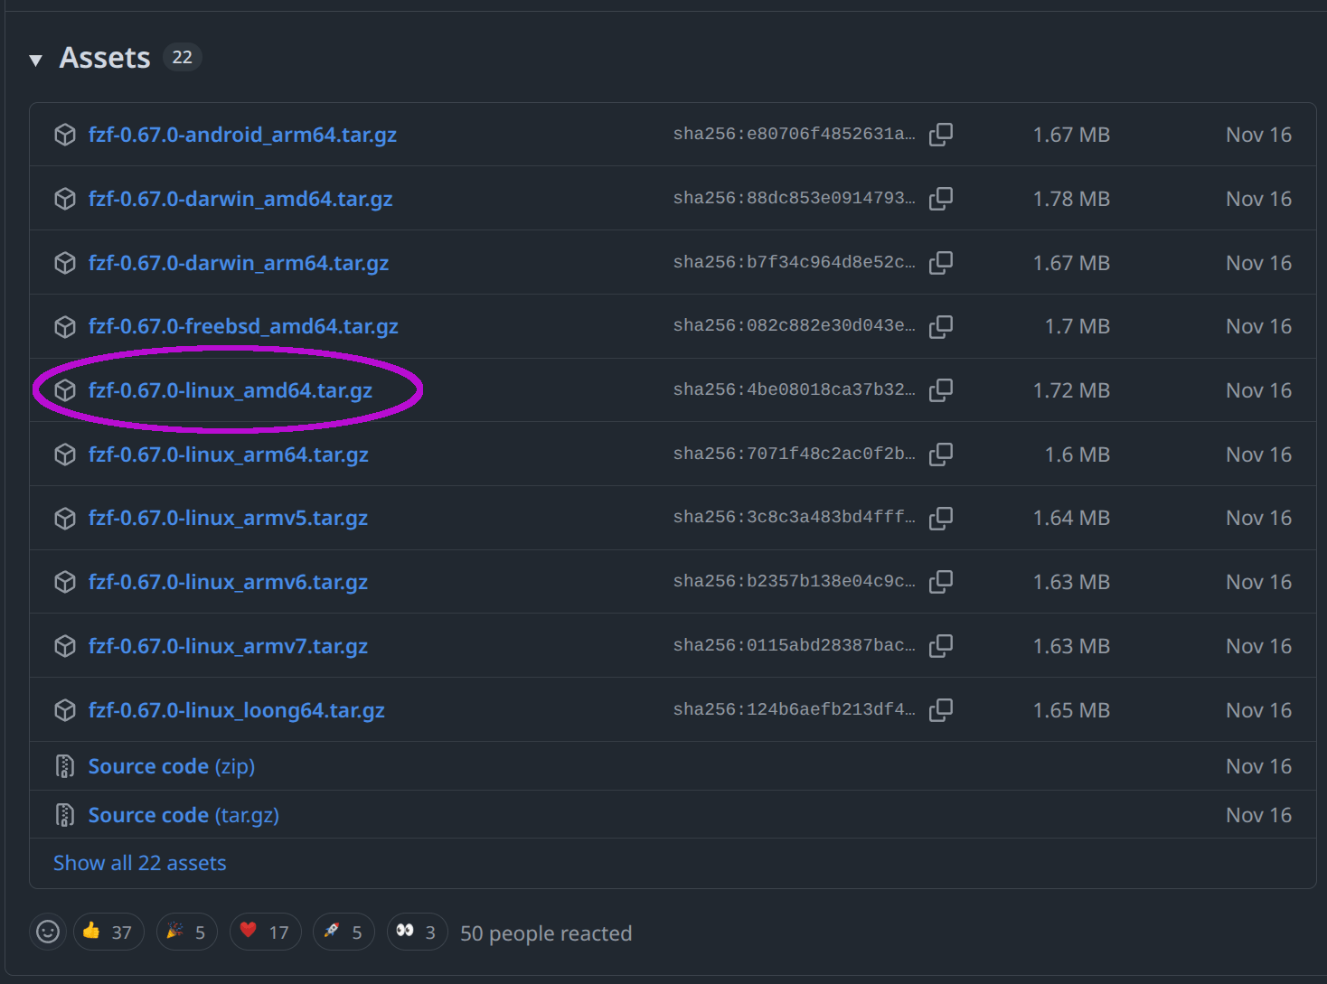Image resolution: width=1327 pixels, height=984 pixels.
Task: Click the package icon beside freebsd_amd64 asset
Action: point(64,326)
